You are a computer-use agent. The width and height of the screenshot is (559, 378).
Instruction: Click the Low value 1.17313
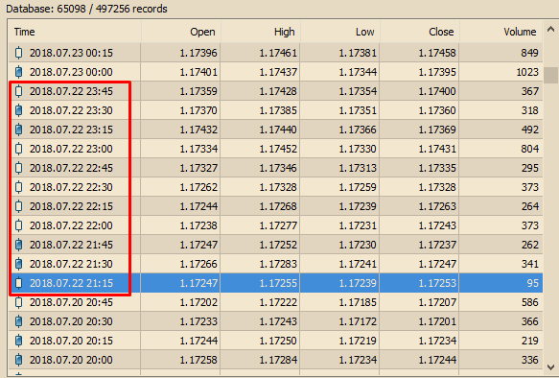(358, 168)
